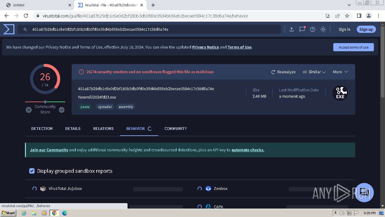Click the spreader tag
This screenshot has width=385, height=217.
click(x=105, y=107)
